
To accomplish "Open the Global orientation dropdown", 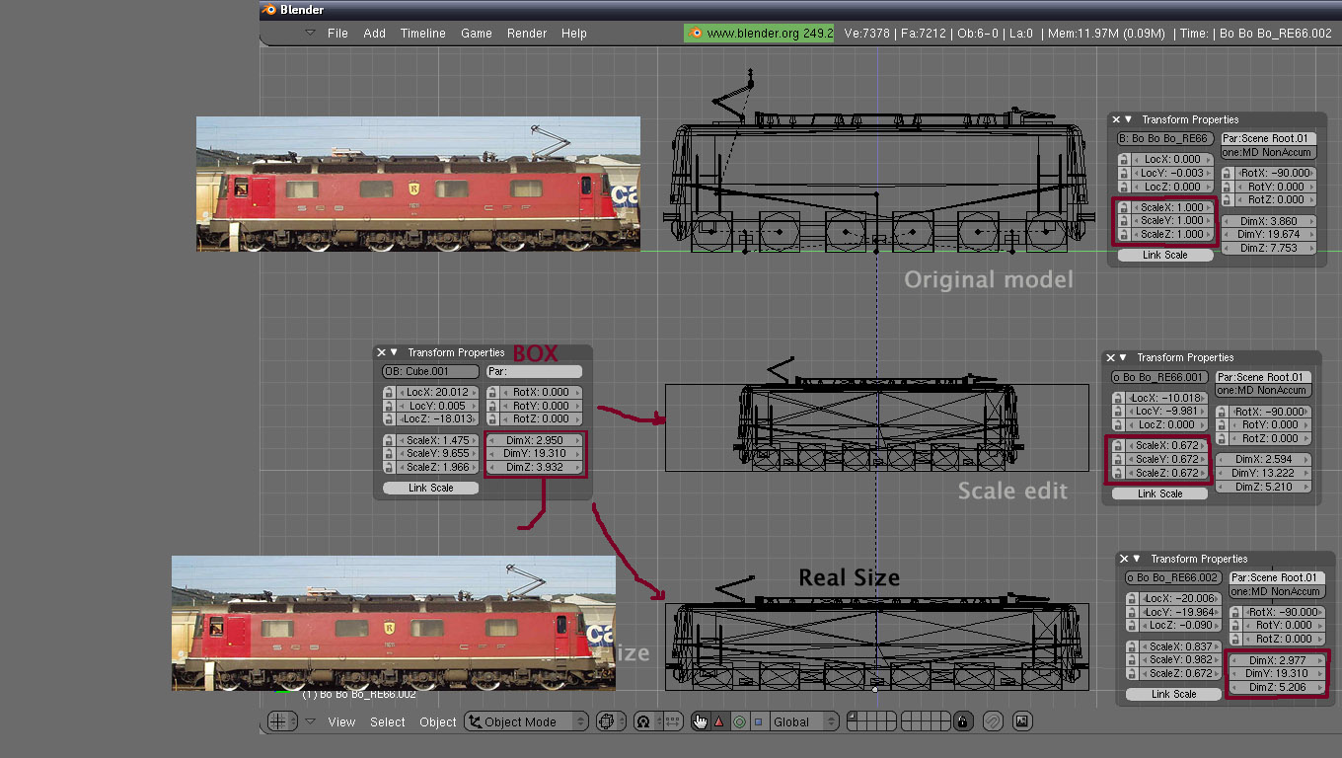I will 802,721.
